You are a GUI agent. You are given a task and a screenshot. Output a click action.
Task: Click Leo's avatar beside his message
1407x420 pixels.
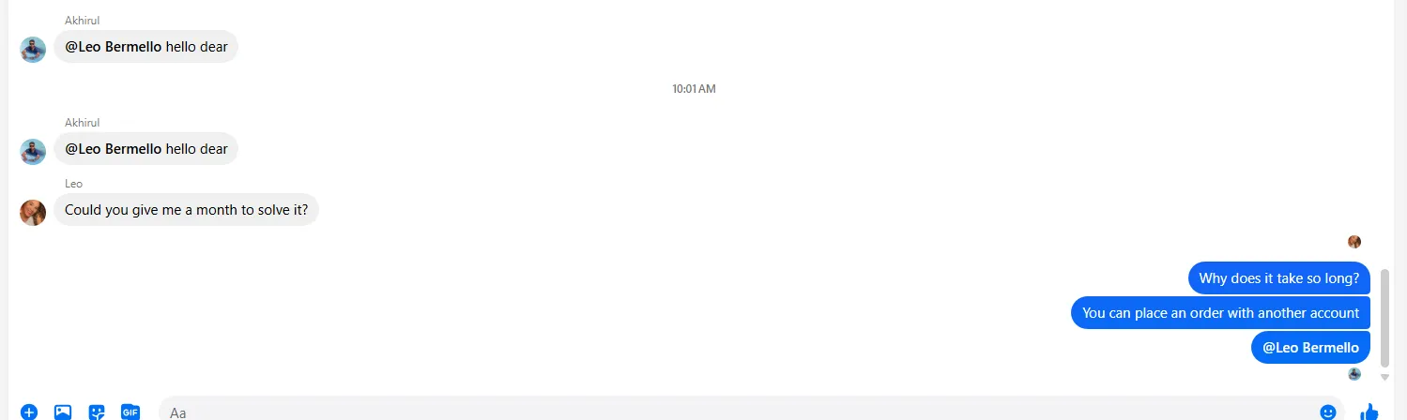33,213
